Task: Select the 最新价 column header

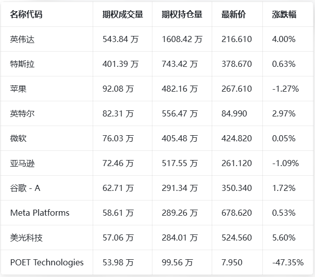Action: pos(233,15)
